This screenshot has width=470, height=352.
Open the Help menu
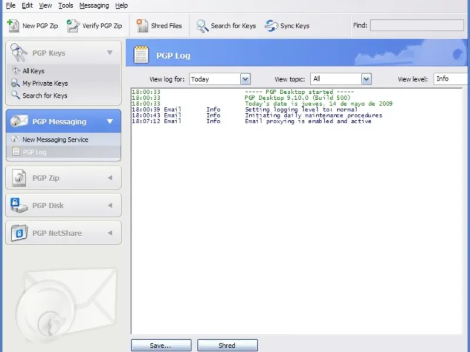click(x=122, y=5)
